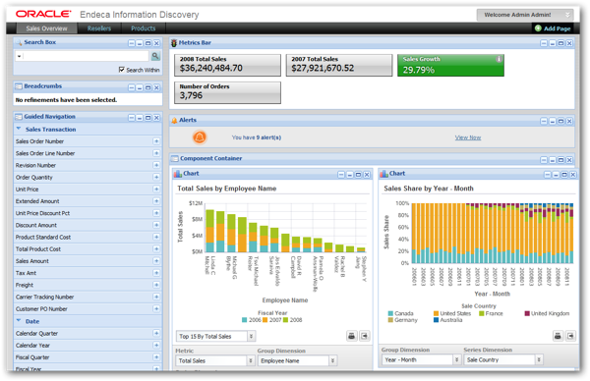Expand Sales Amount plus icon
The image size is (590, 381).
pos(156,261)
